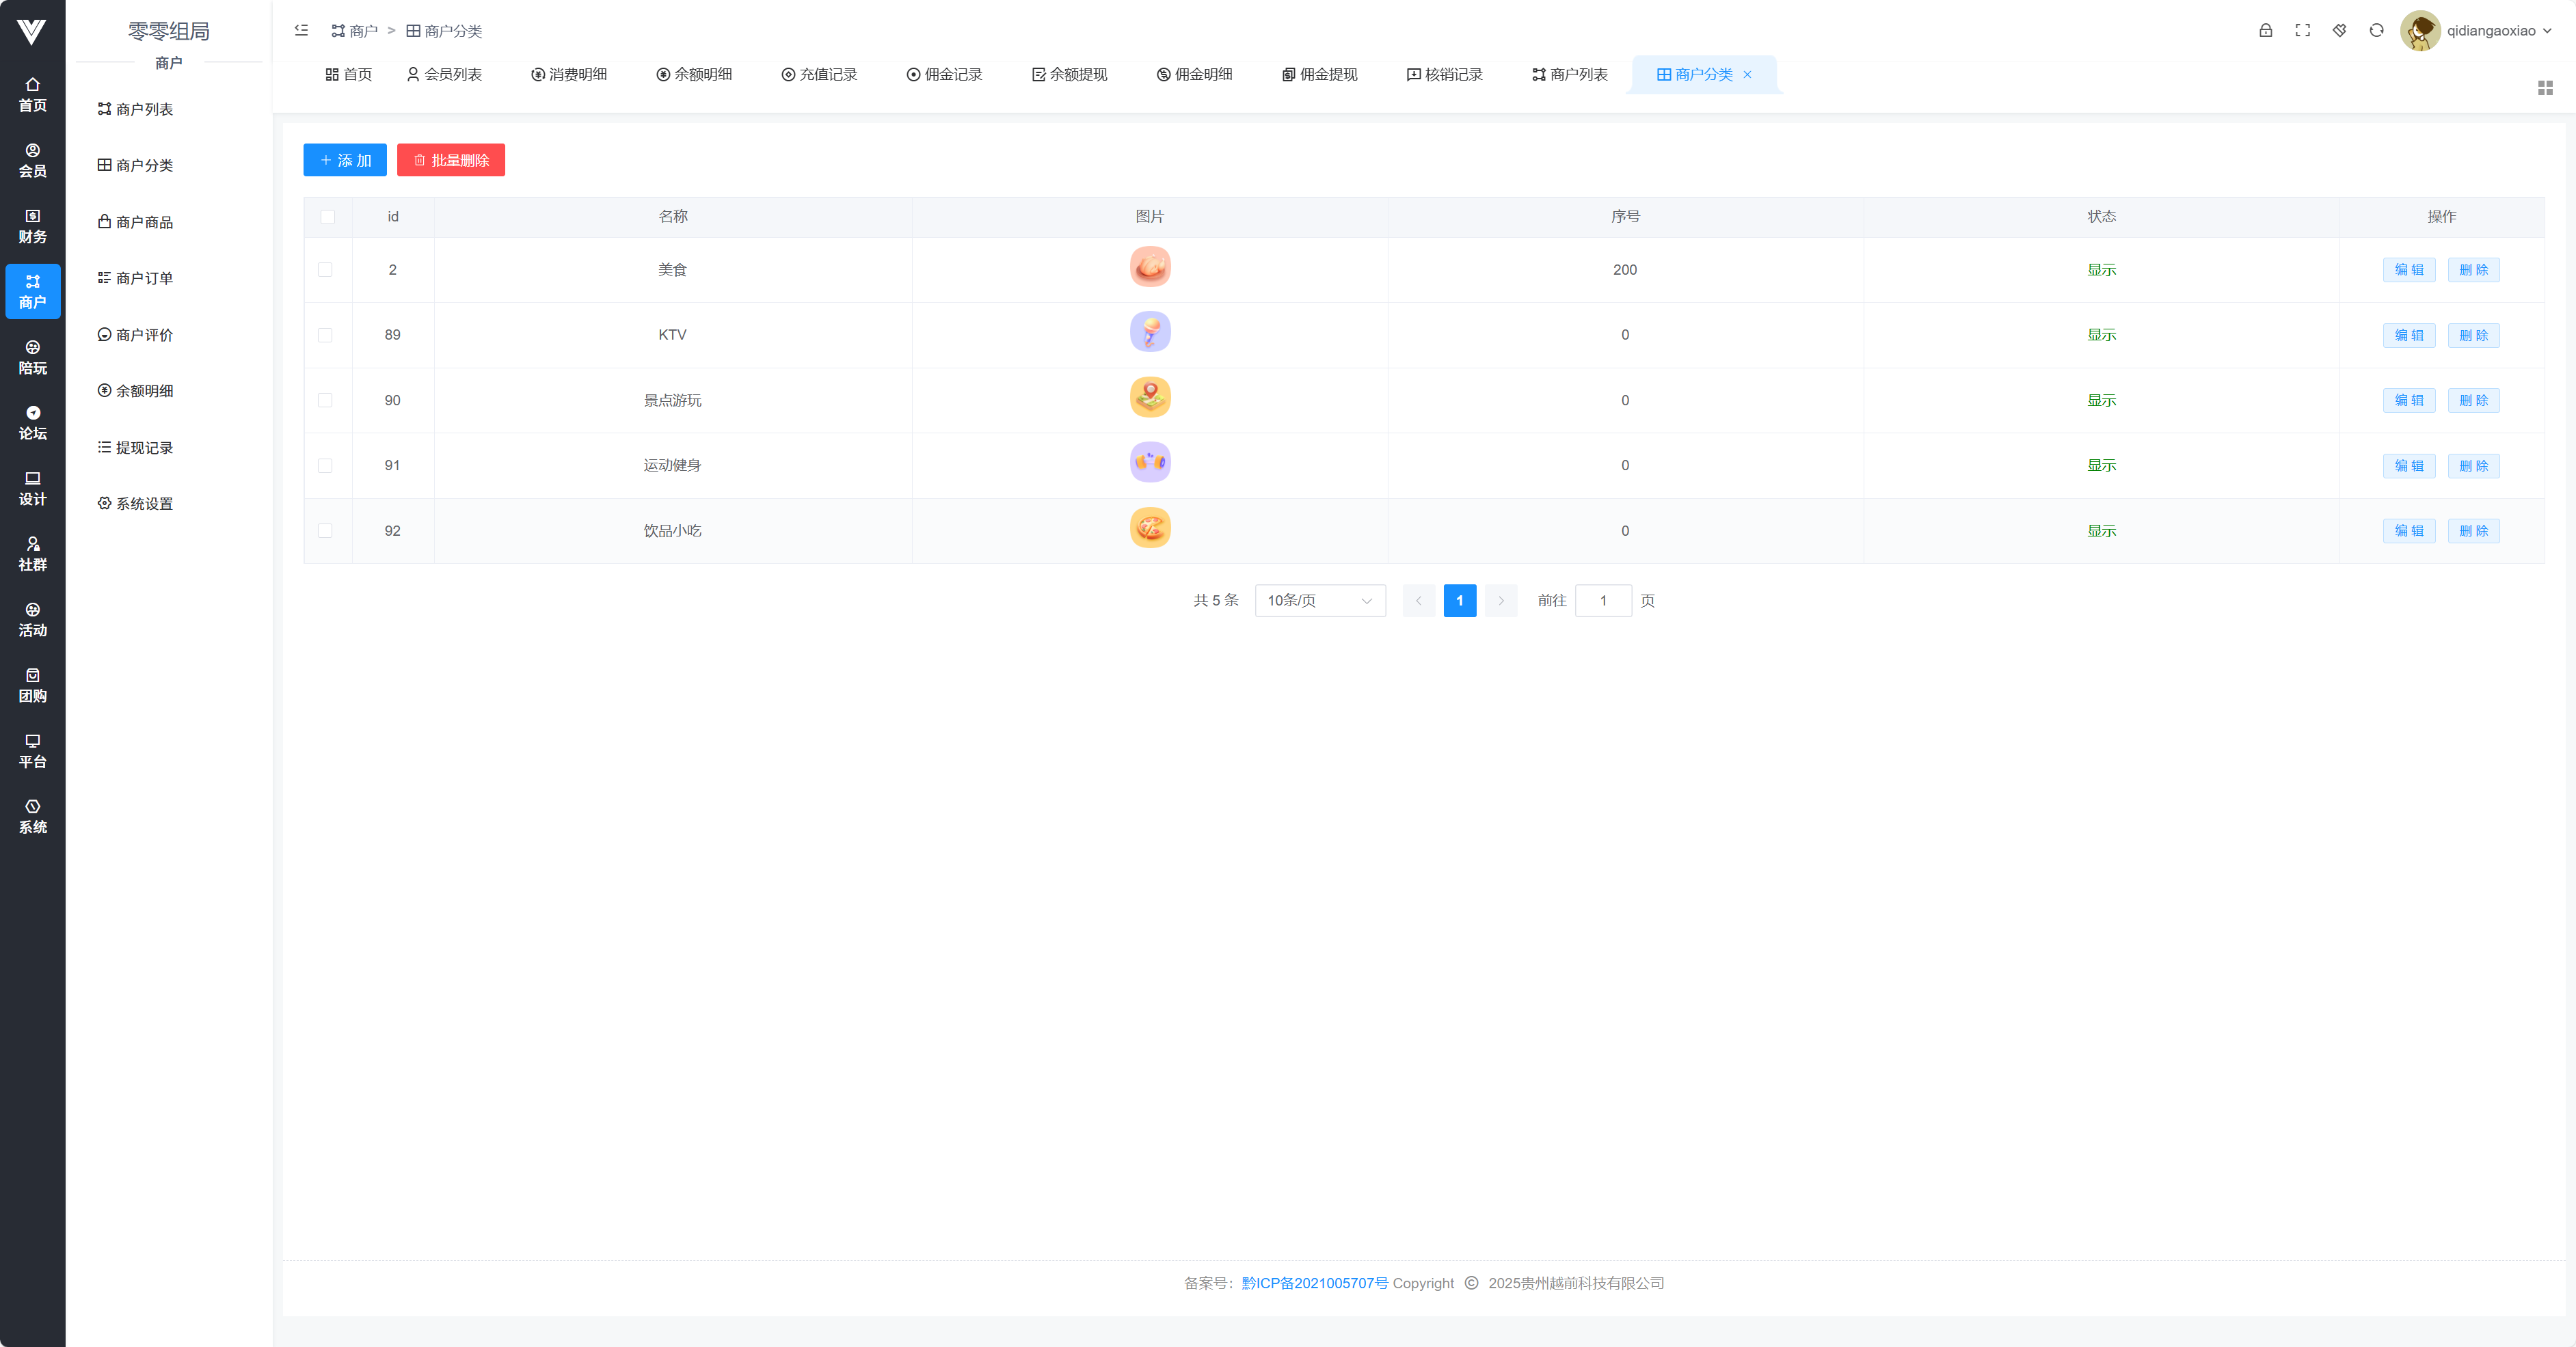
Task: Toggle fullscreen mode icon
Action: click(x=2302, y=31)
